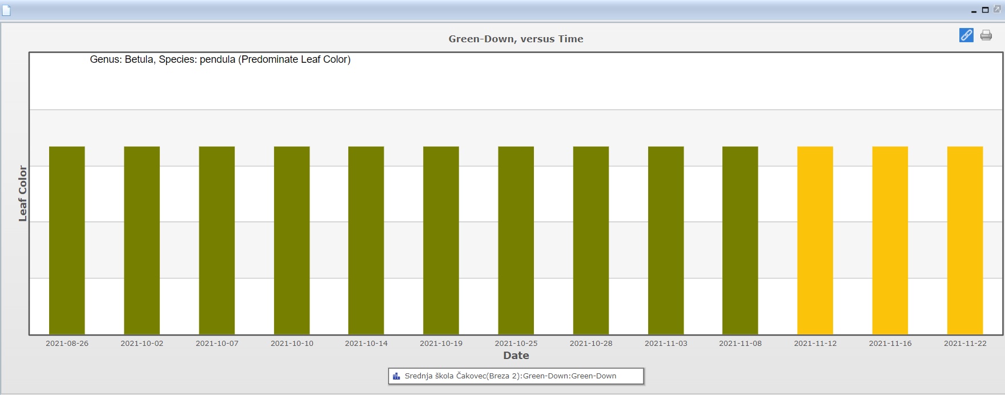
Task: Maximize the chart window
Action: (x=985, y=10)
